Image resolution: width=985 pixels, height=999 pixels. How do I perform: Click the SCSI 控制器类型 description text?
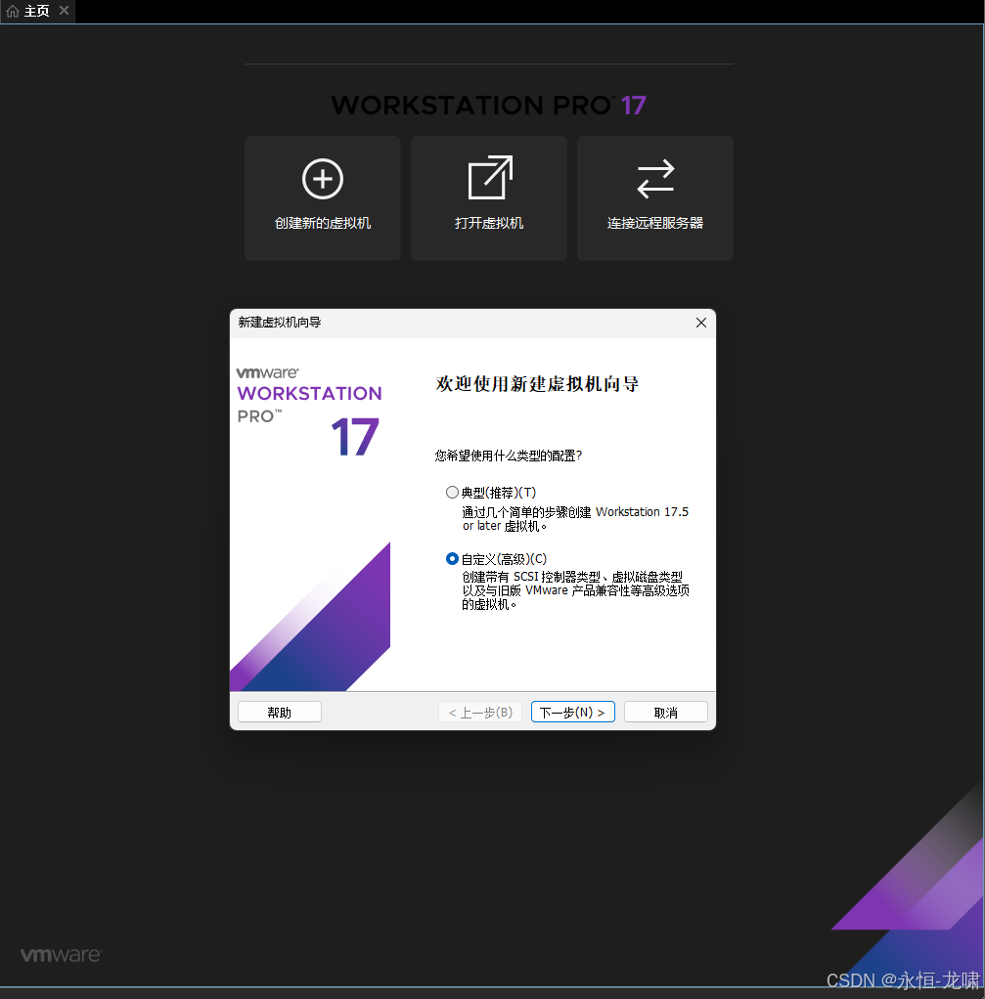point(575,590)
